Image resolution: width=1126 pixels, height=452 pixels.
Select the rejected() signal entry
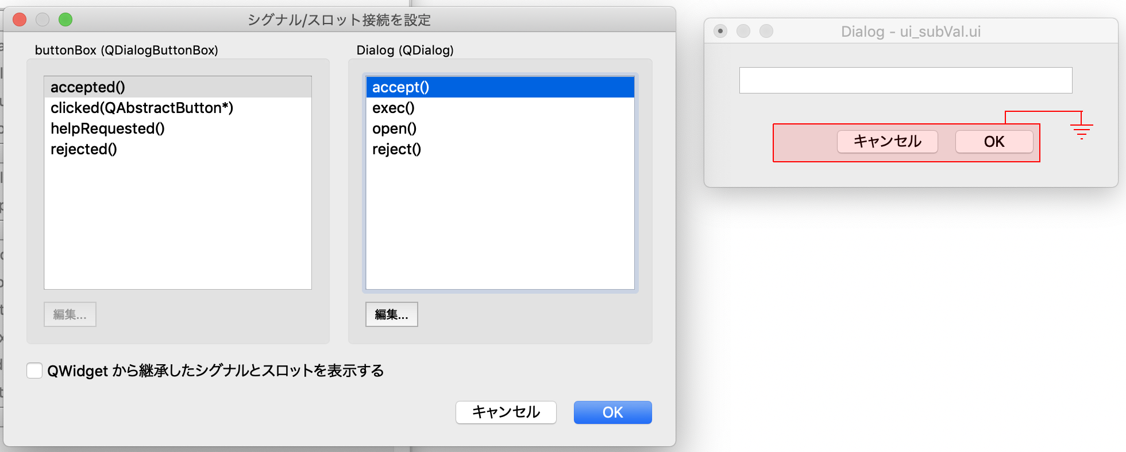click(x=84, y=149)
